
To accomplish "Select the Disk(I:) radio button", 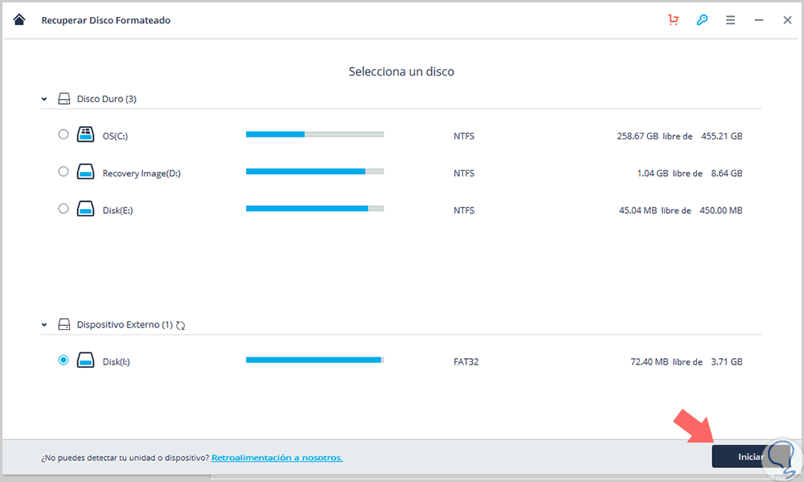I will point(64,360).
